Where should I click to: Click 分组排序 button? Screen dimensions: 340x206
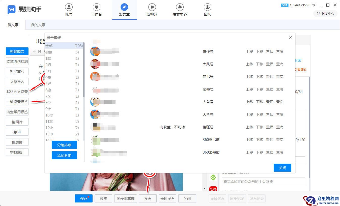pos(64,145)
